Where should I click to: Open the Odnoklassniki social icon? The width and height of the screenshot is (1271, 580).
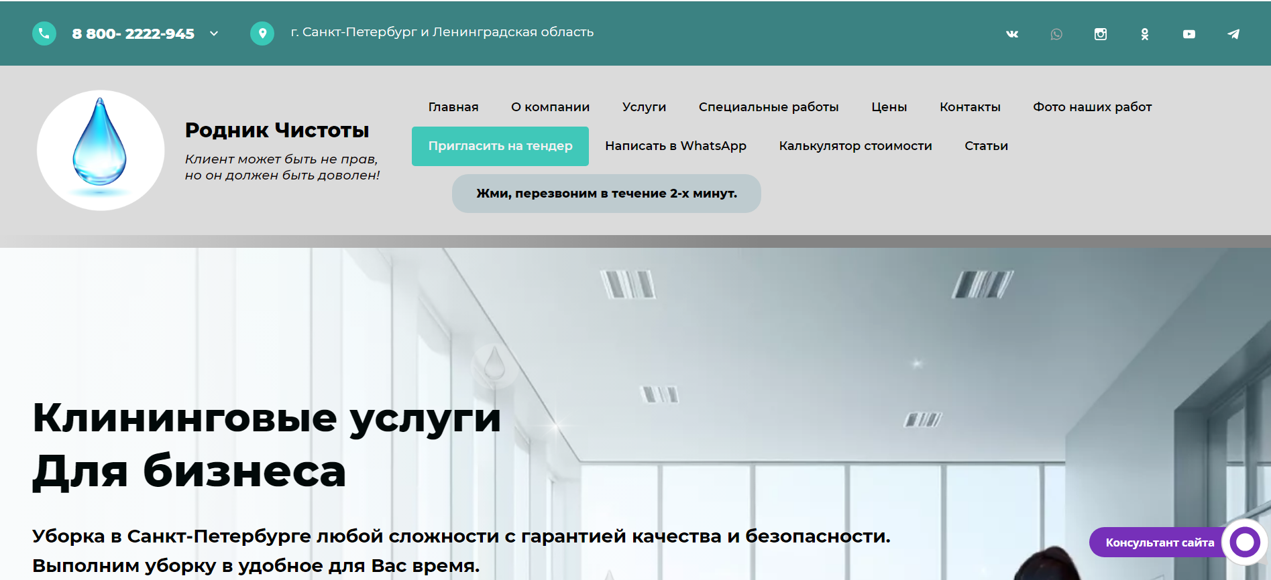tap(1145, 34)
